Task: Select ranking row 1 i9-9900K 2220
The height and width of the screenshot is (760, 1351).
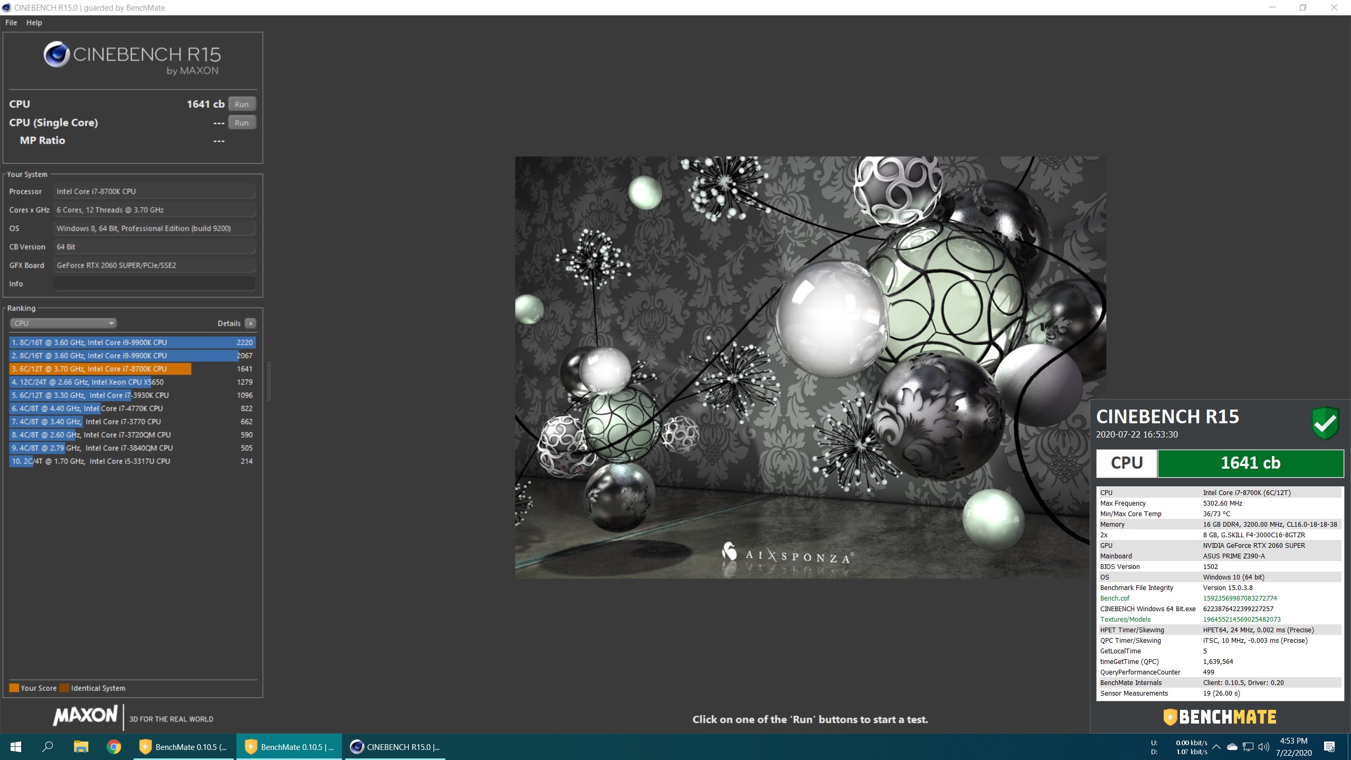Action: tap(132, 343)
